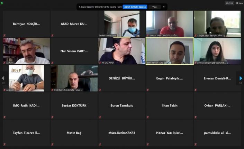This screenshot has height=149, width=244.
Task: Click muted mic icon on Metin Bağ tile
Action: tap(52, 145)
